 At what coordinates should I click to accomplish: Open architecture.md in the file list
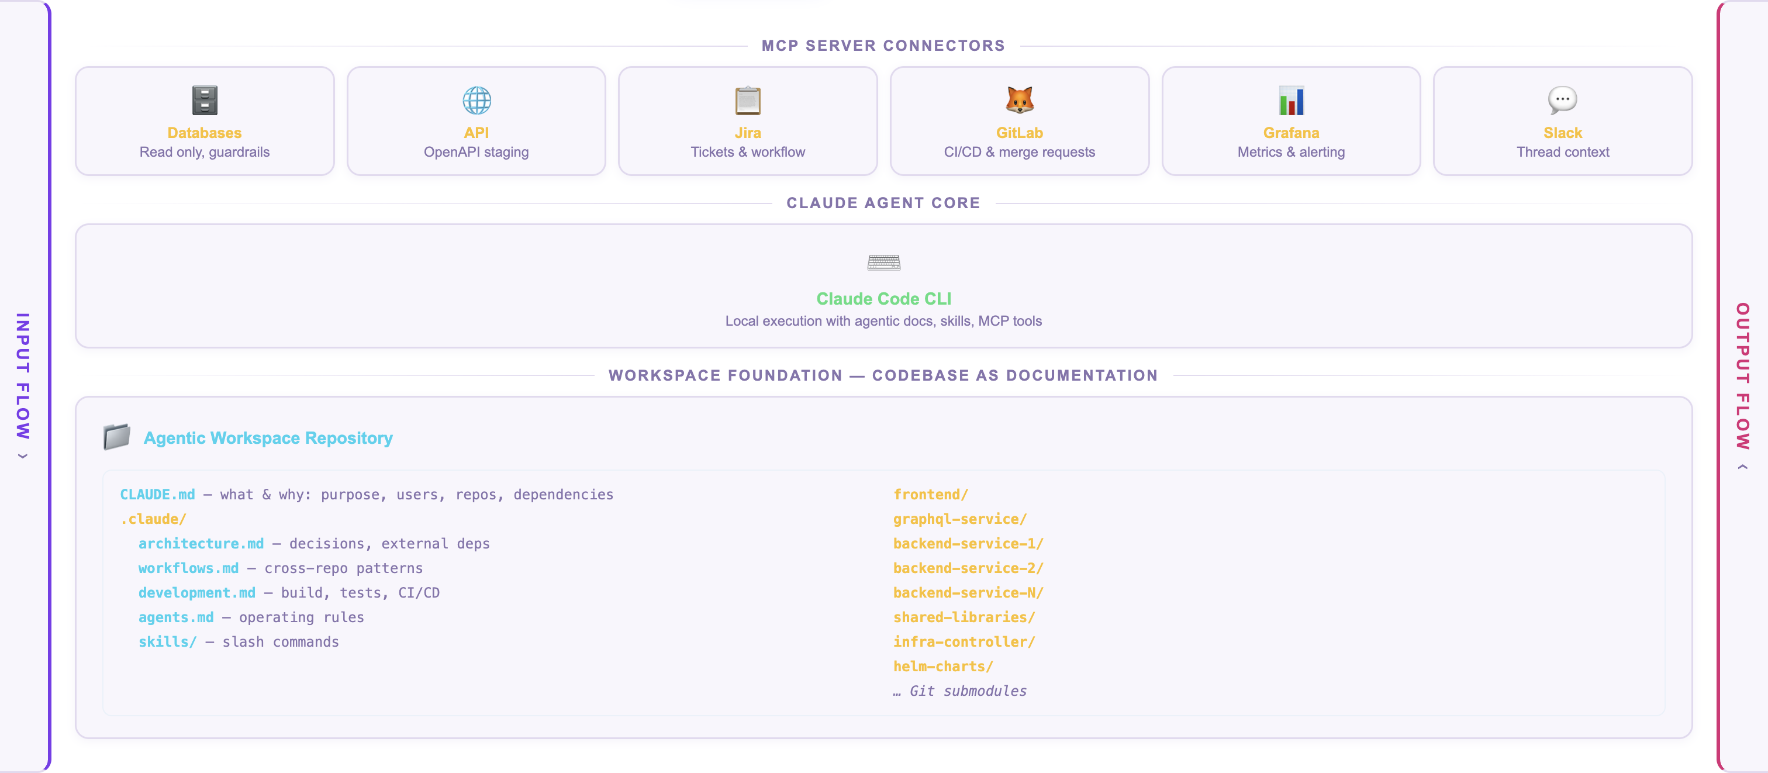click(201, 543)
